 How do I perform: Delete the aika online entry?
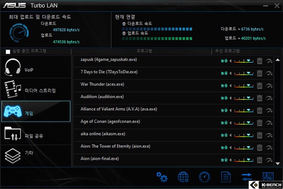[x=259, y=135]
